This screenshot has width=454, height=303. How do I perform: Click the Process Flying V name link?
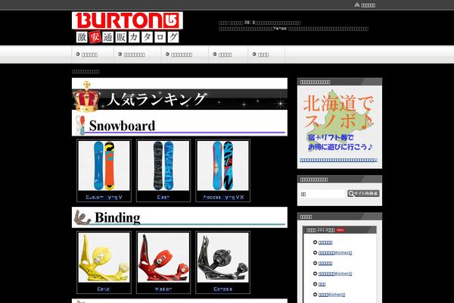tap(223, 197)
